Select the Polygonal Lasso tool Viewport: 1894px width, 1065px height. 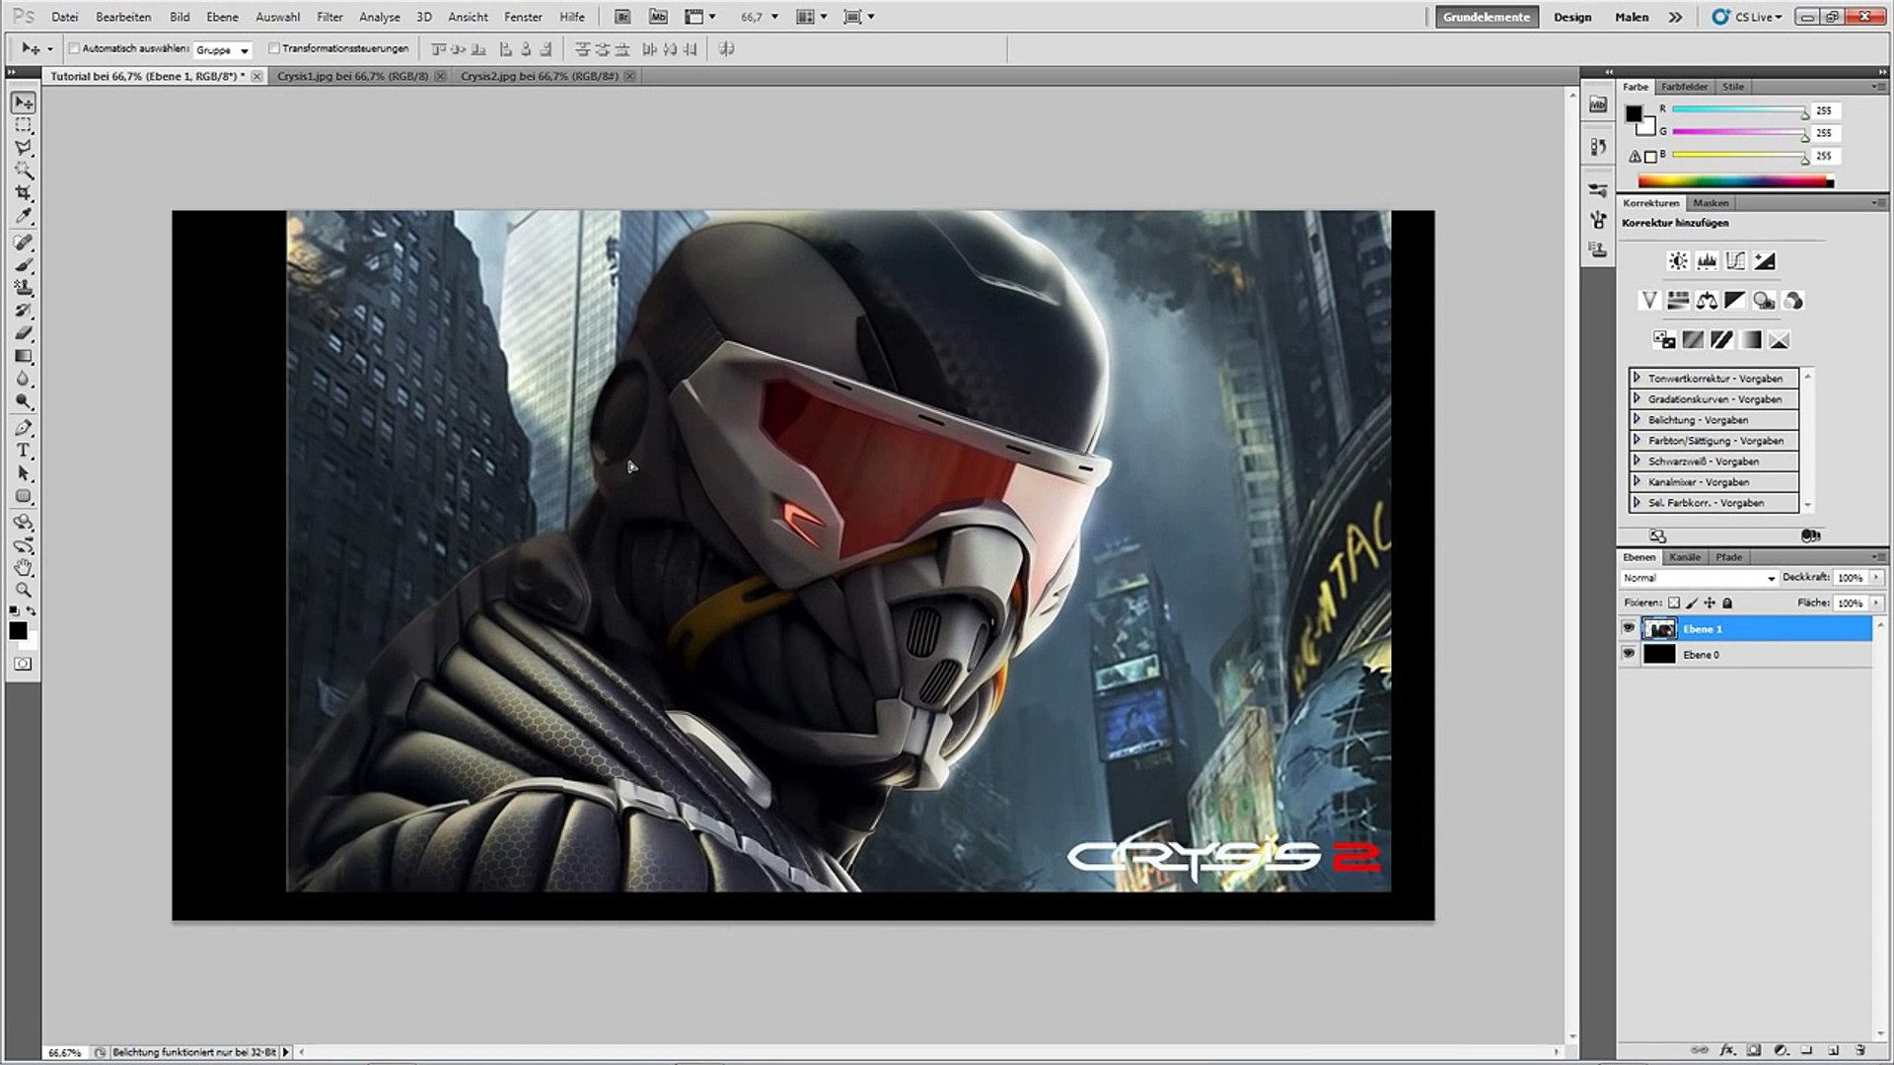pos(24,148)
